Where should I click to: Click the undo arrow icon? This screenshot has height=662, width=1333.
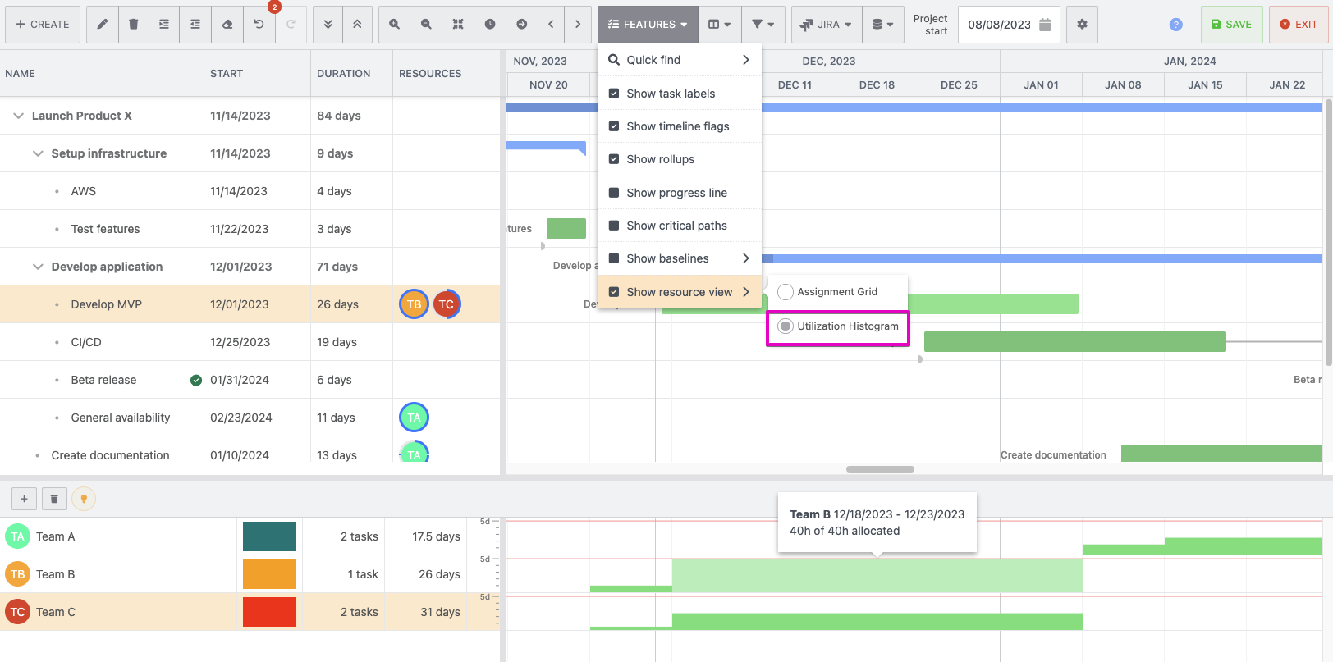(259, 25)
